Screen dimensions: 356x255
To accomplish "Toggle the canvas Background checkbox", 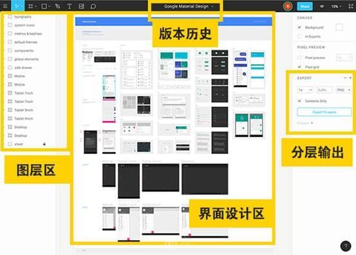I will point(299,27).
